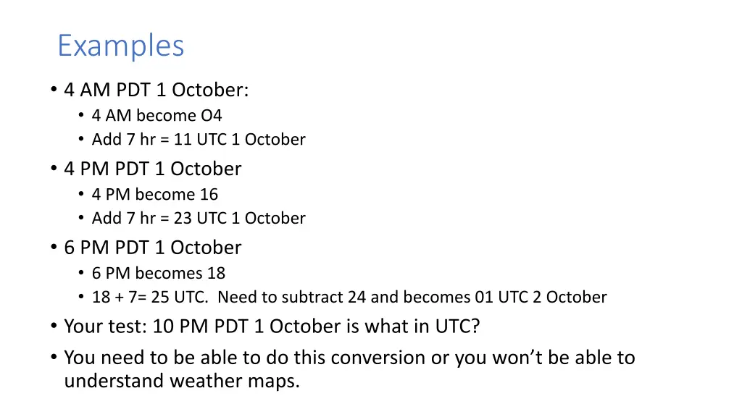
Task: Select the "6 PM PDT 1 October" bullet
Action: coord(152,248)
